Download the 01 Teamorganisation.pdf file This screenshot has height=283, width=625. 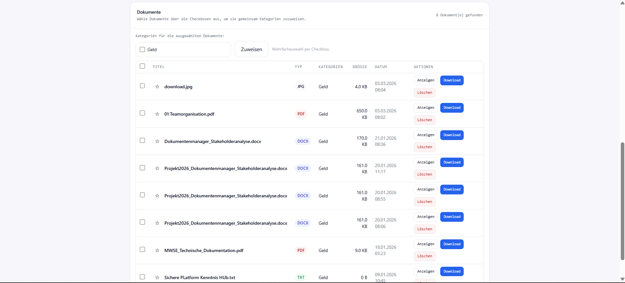452,108
